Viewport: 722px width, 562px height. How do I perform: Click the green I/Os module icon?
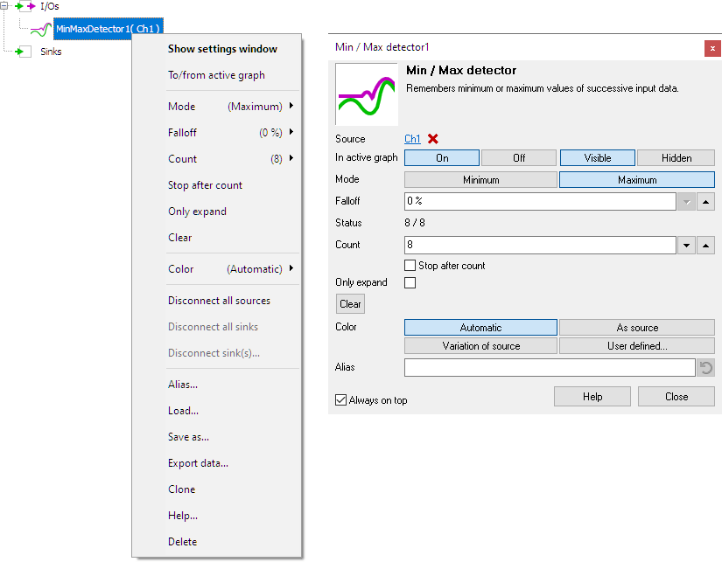(21, 6)
